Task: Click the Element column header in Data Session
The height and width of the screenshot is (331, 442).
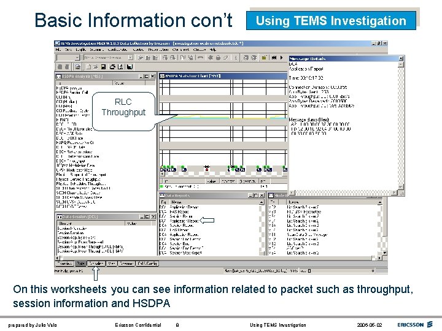Action: click(x=91, y=224)
